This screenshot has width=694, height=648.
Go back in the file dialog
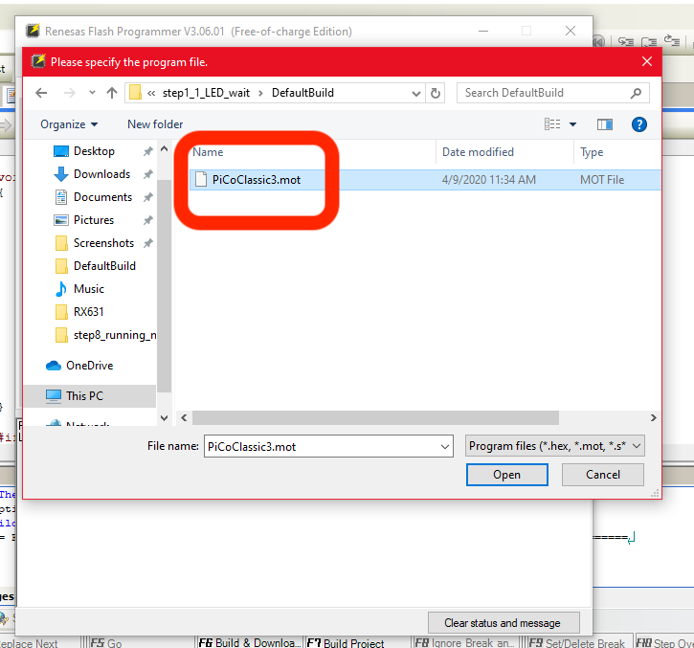[41, 93]
